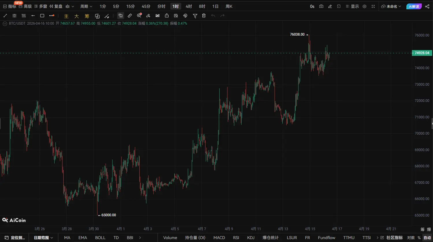Switch to the 15分 timeframe
Screen dimensions: 433x242
pyautogui.click(x=130, y=6)
